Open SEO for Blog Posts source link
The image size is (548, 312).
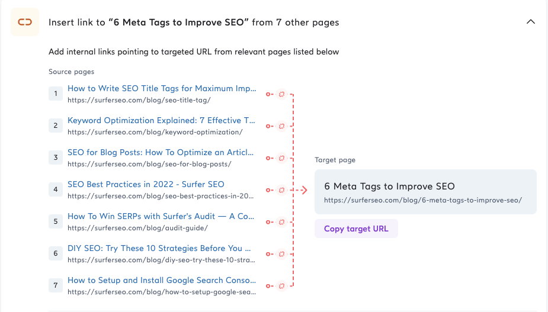(161, 152)
